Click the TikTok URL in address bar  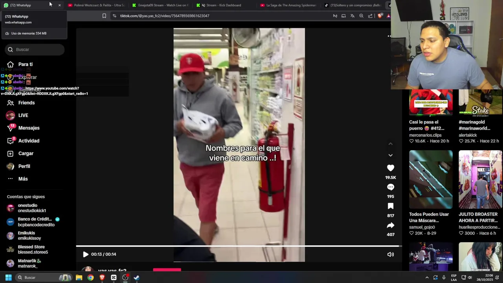pyautogui.click(x=165, y=16)
